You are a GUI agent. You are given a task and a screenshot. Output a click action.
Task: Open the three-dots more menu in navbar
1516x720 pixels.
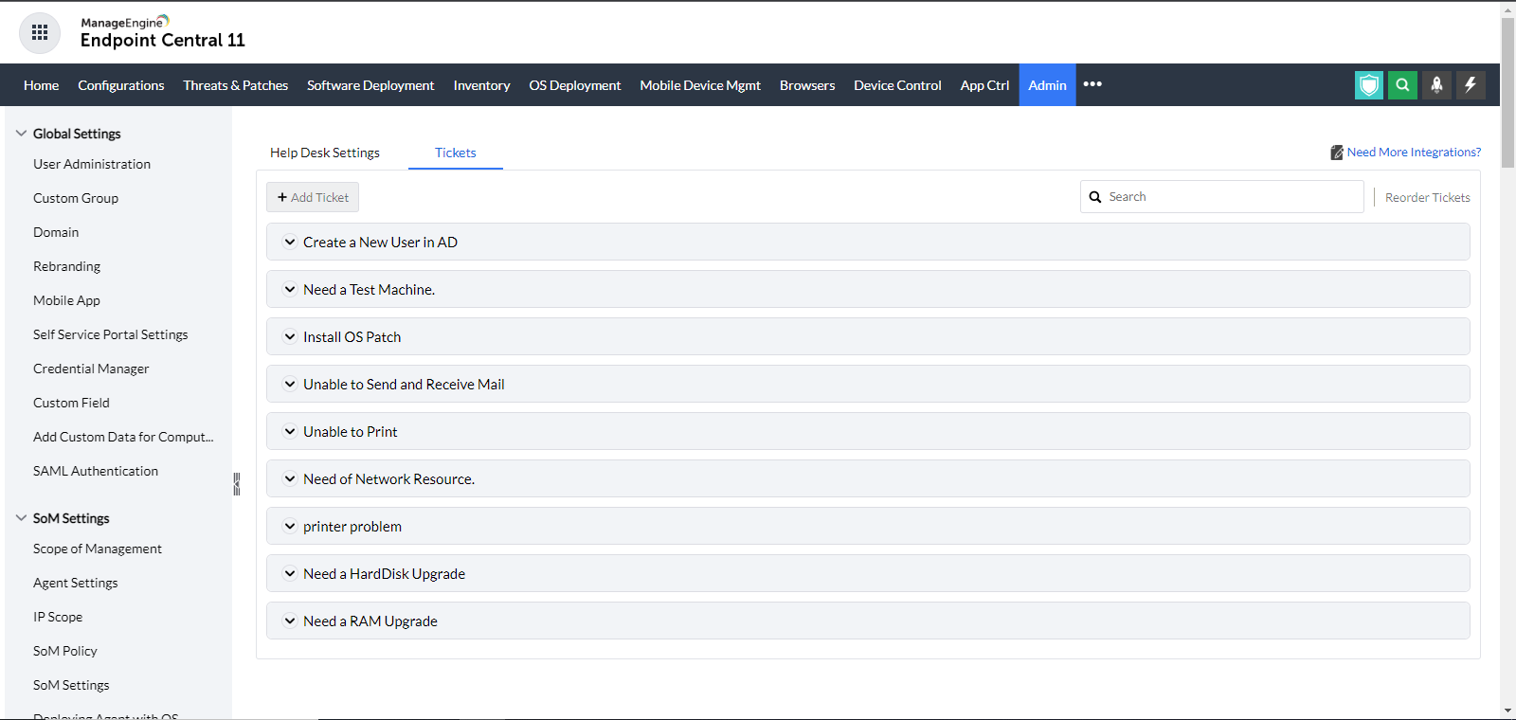pos(1092,84)
